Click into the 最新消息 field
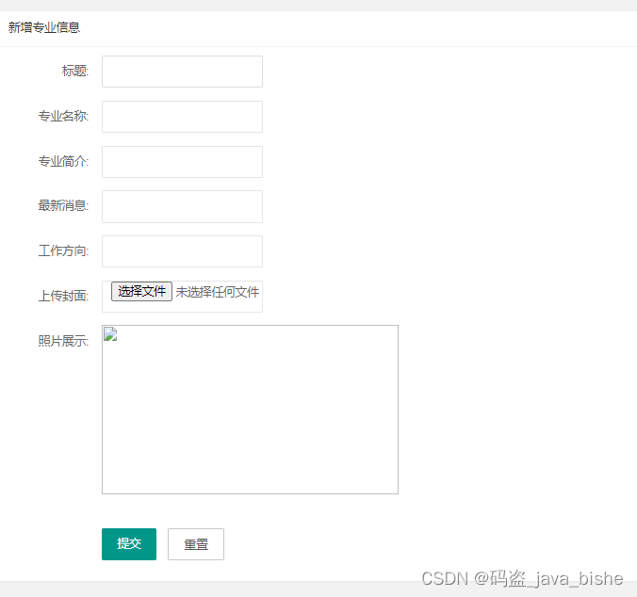Image resolution: width=637 pixels, height=597 pixels. point(182,206)
